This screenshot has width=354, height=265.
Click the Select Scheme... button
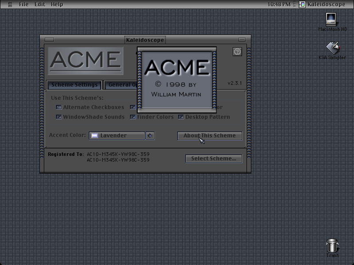(x=214, y=159)
